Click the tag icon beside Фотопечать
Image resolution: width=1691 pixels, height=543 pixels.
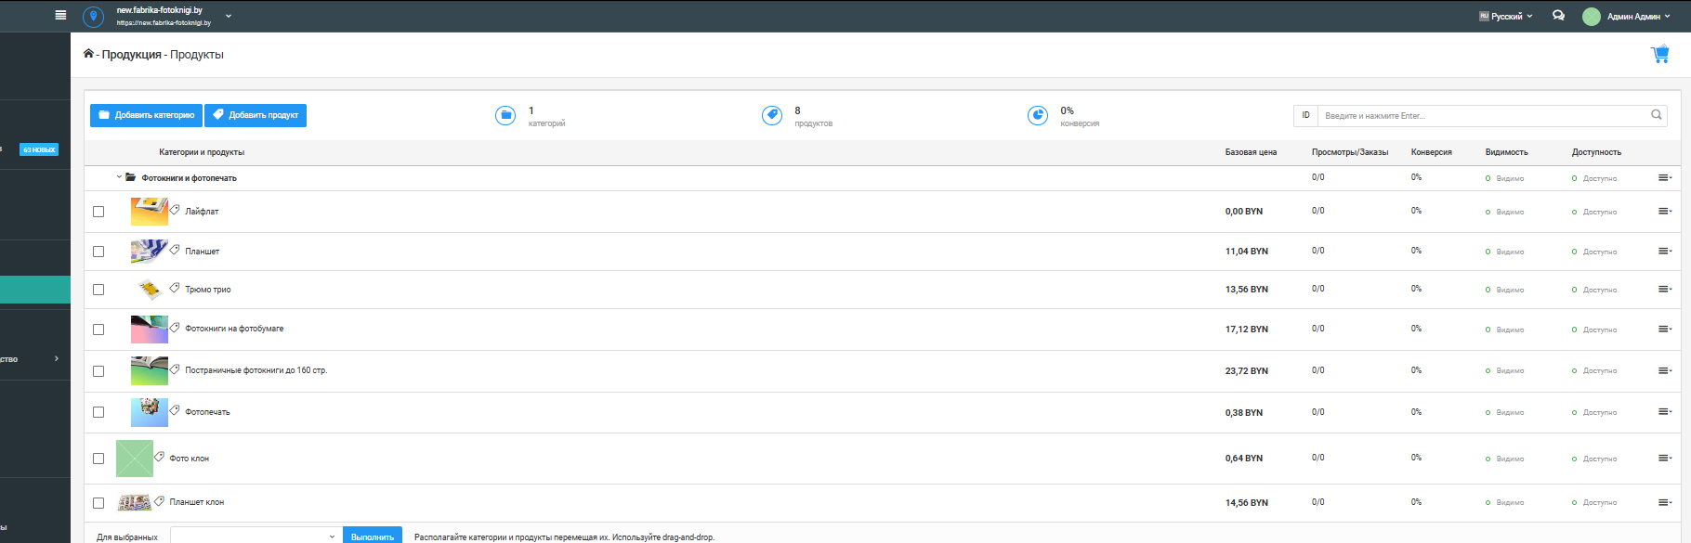(175, 408)
